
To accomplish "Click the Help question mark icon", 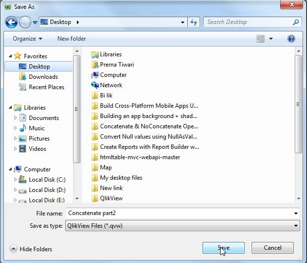I will pos(291,39).
